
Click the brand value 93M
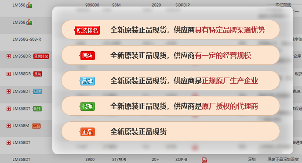pyautogui.click(x=116, y=5)
